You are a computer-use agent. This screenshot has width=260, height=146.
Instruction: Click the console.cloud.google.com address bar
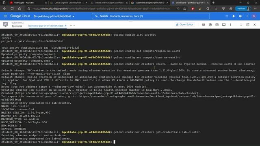(x=101, y=9)
